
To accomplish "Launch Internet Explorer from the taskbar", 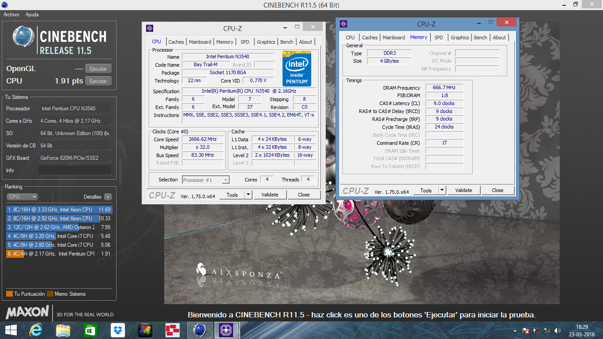I will click(35, 330).
